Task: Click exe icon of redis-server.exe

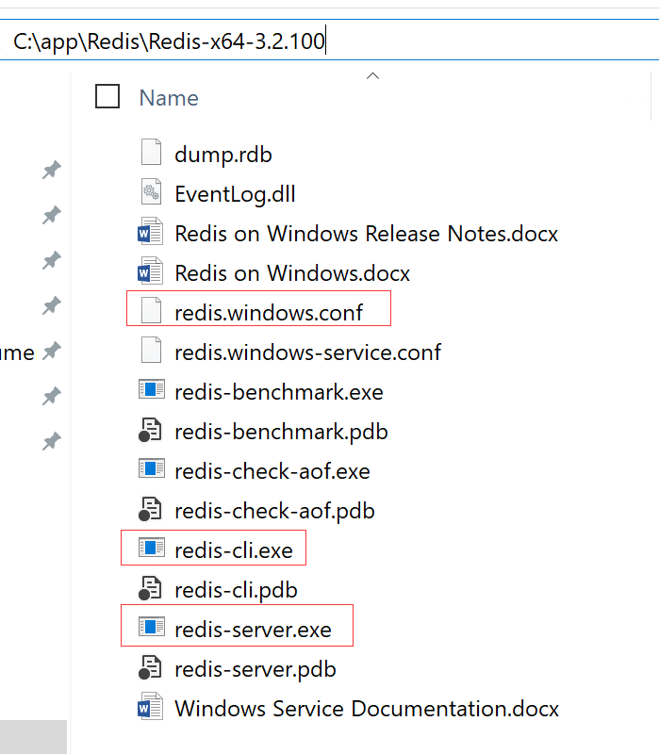Action: click(x=152, y=627)
